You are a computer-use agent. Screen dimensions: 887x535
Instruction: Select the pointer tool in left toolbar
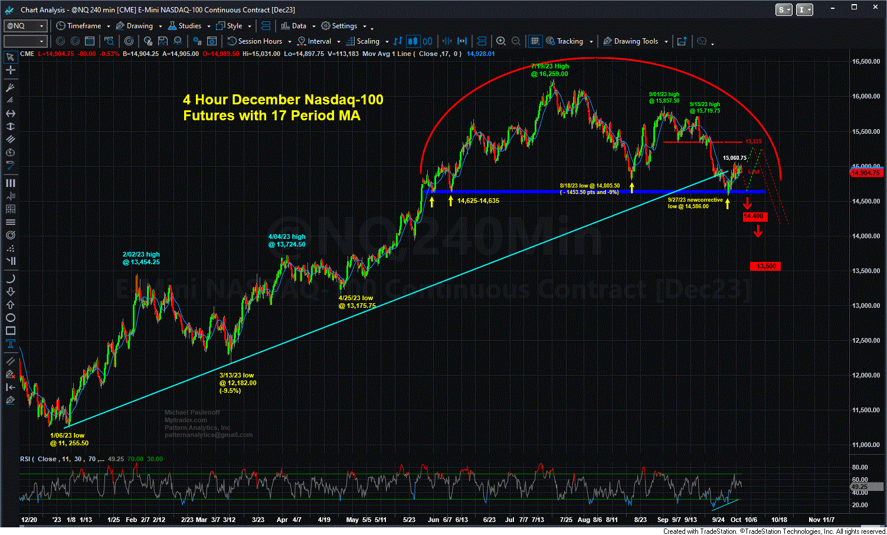coord(9,57)
